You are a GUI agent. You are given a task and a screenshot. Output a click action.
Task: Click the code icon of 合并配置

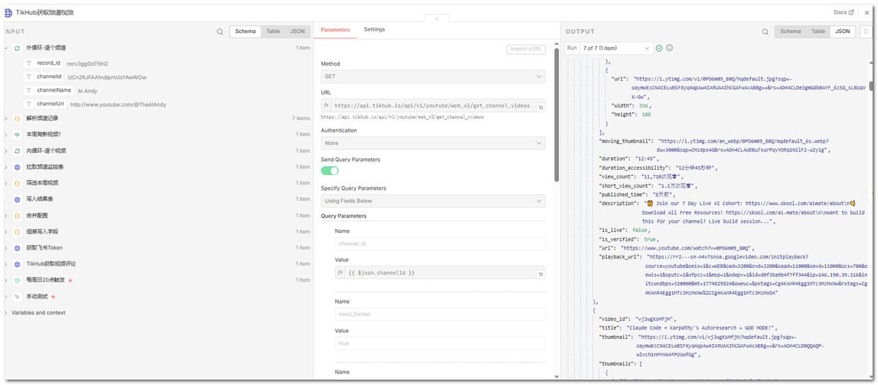[18, 215]
